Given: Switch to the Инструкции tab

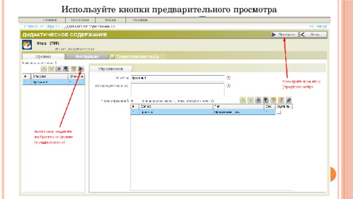Looking at the screenshot, I should tap(87, 56).
